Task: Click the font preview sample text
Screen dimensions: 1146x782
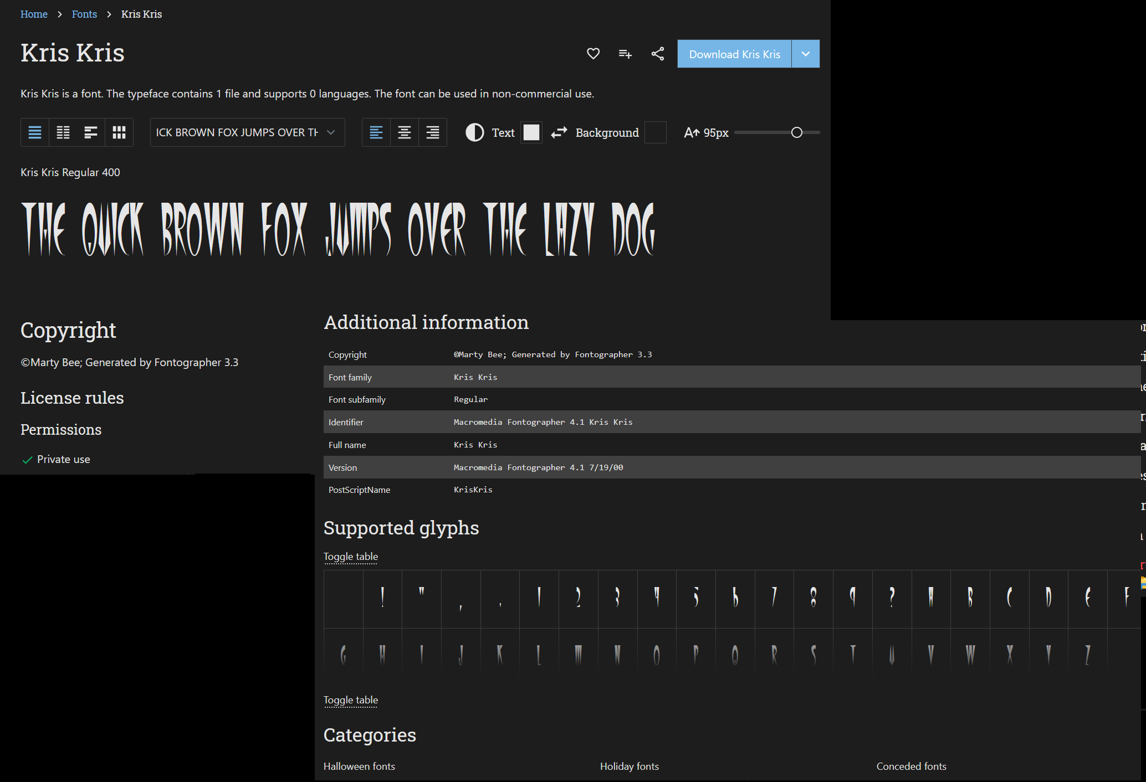Action: [338, 229]
